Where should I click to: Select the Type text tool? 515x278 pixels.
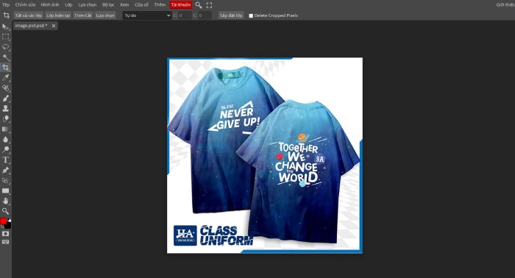6,160
